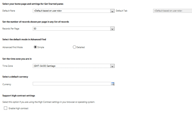Select the Simple radio button
The height and width of the screenshot is (118, 192).
pos(35,47)
